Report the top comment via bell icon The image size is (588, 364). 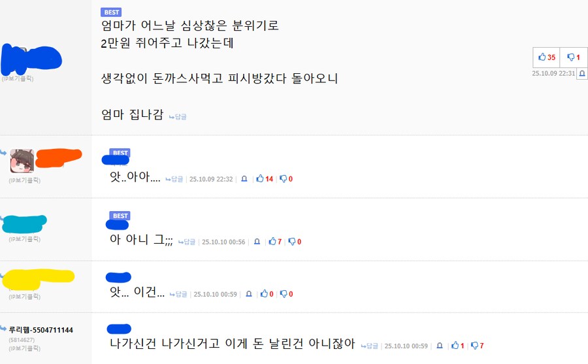point(581,74)
